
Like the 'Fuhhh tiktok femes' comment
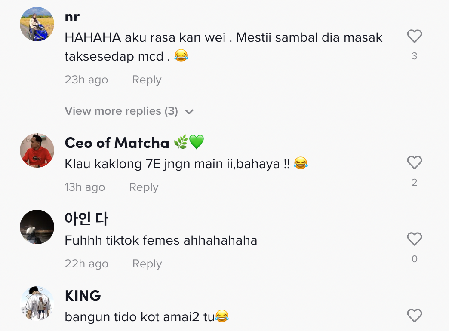click(414, 239)
